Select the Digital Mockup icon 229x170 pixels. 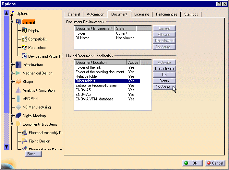(x=18, y=116)
